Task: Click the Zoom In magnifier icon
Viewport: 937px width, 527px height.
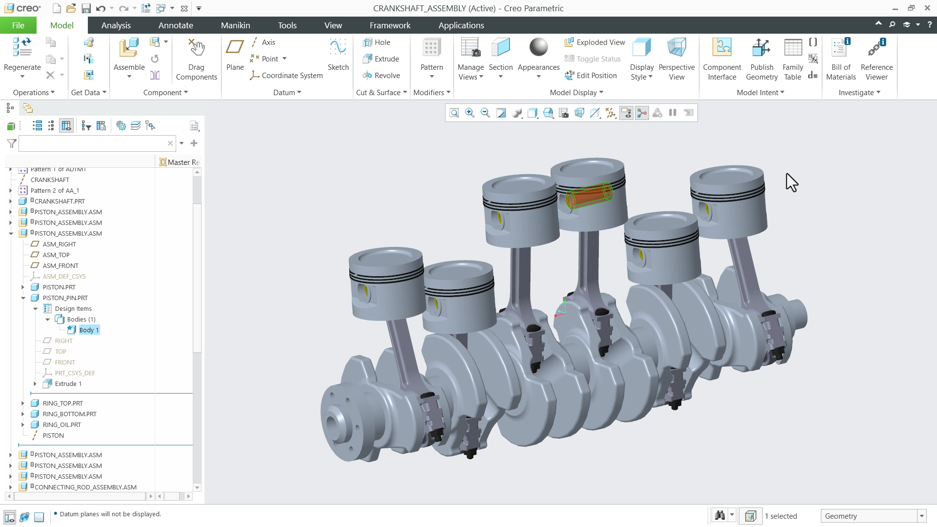Action: coord(469,113)
